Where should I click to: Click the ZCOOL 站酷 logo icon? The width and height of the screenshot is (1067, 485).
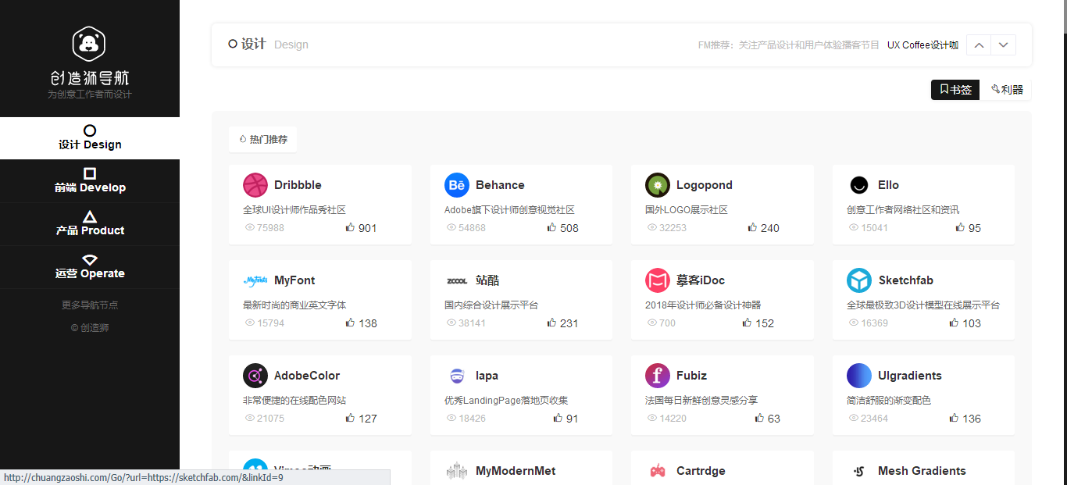[x=457, y=280]
